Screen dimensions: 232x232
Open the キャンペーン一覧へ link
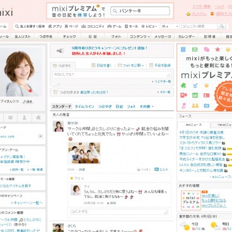pyautogui.click(x=27, y=203)
